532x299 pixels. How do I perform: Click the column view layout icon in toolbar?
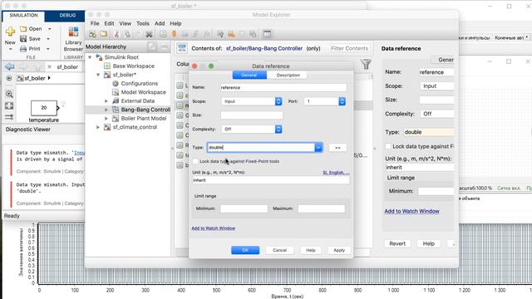pos(268,34)
